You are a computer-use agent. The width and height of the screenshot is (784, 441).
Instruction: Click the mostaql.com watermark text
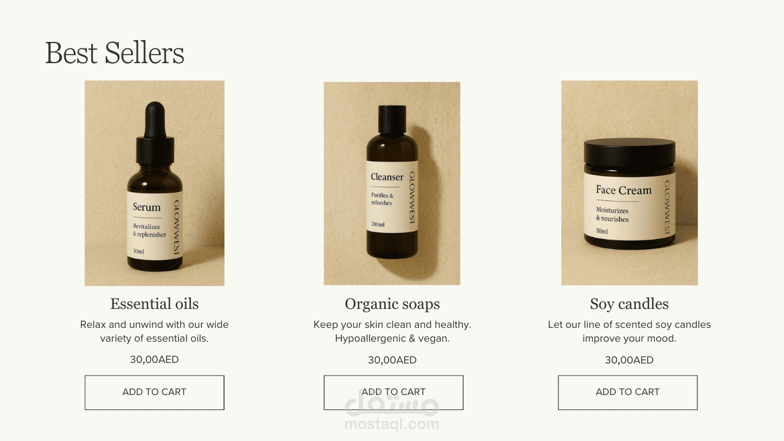point(392,425)
